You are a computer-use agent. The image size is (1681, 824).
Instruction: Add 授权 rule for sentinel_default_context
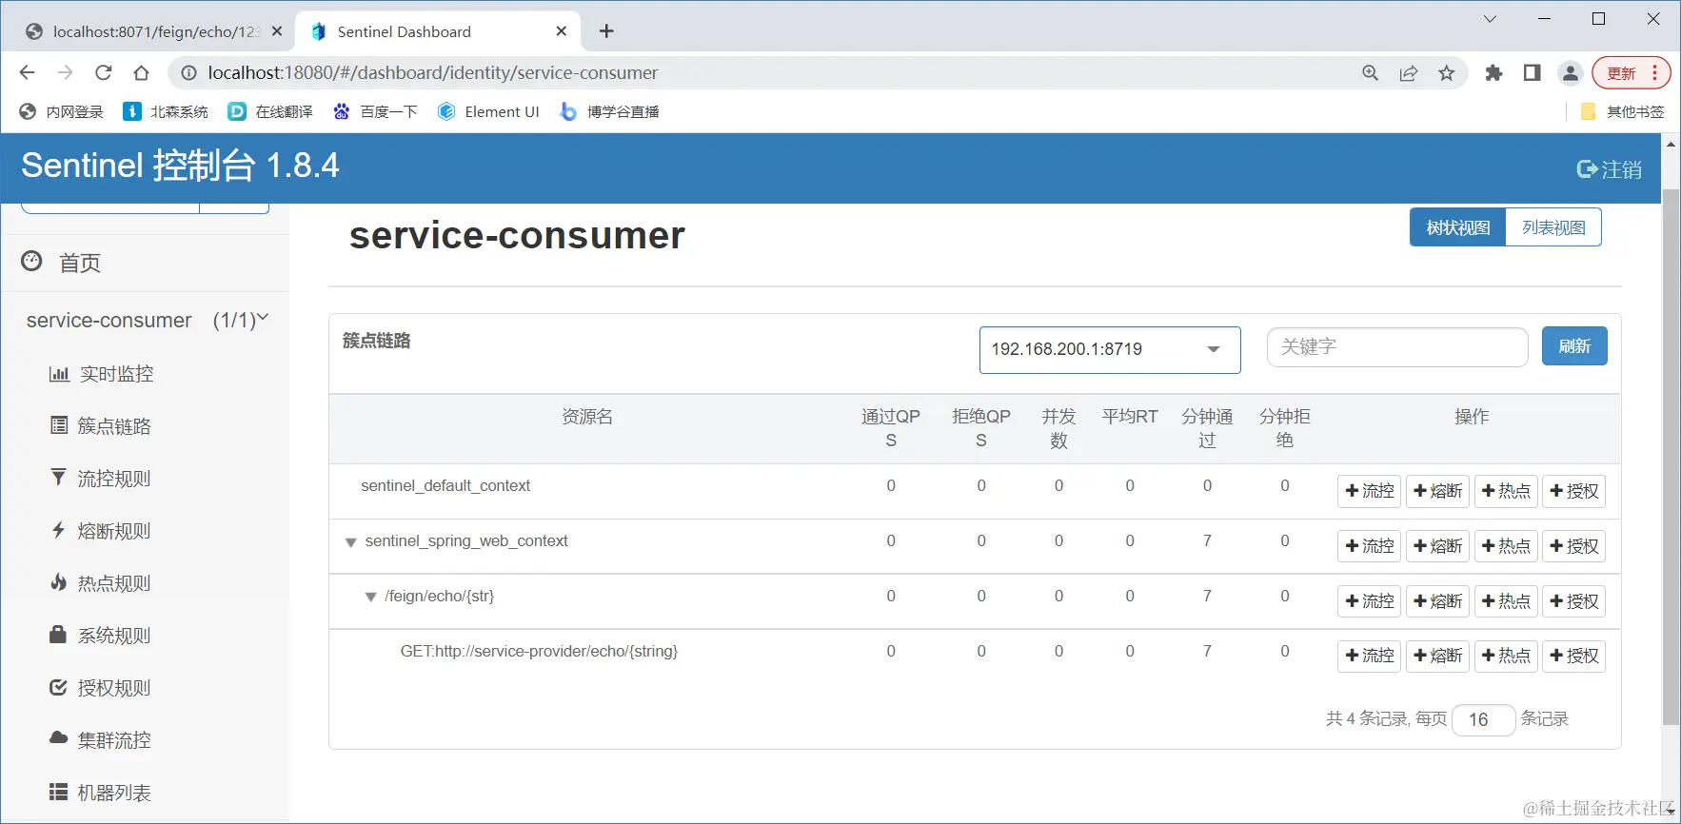pos(1574,491)
